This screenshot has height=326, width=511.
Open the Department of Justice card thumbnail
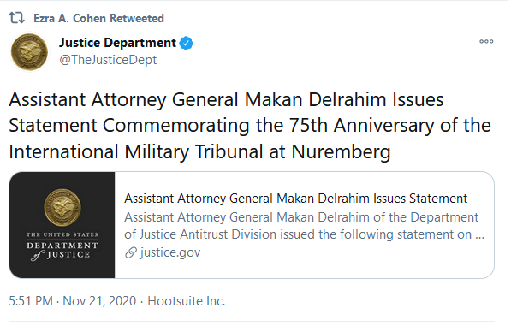pyautogui.click(x=62, y=225)
